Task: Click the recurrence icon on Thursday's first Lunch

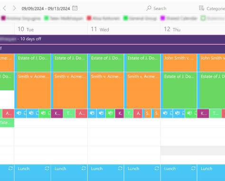Action: coord(193,168)
